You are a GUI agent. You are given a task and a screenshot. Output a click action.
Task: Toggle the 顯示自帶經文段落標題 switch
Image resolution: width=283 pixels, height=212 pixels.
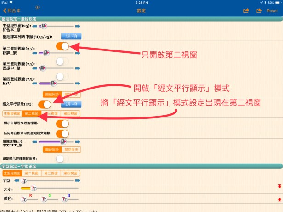click(x=62, y=123)
